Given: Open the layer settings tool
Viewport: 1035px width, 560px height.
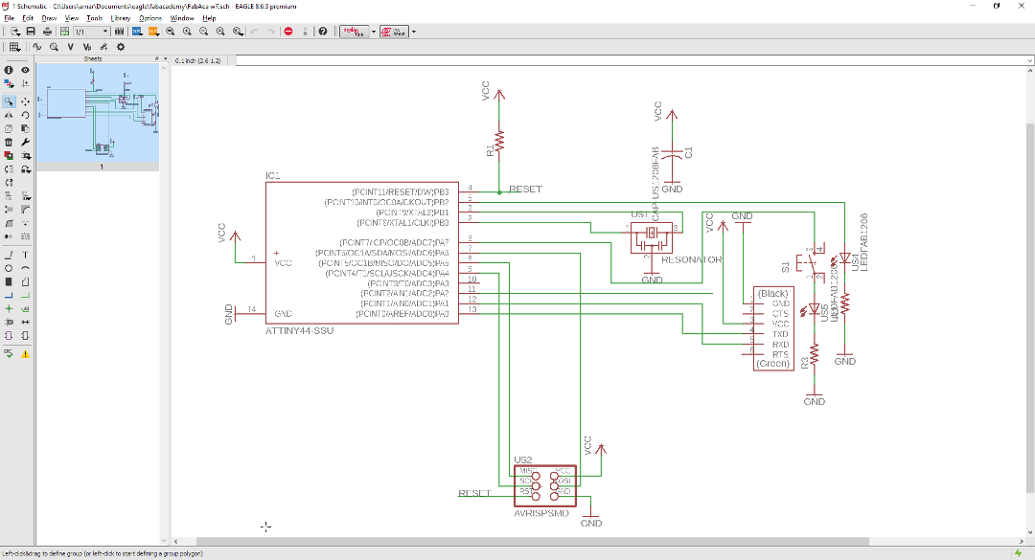Looking at the screenshot, I should pos(9,84).
